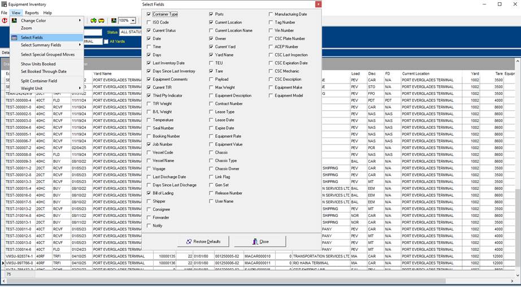Click the color grid icon beside zoom box
Image resolution: width=521 pixels, height=287 pixels.
pyautogui.click(x=114, y=20)
